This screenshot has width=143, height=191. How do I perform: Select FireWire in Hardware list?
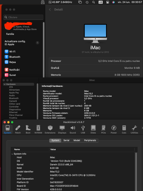(13, 118)
